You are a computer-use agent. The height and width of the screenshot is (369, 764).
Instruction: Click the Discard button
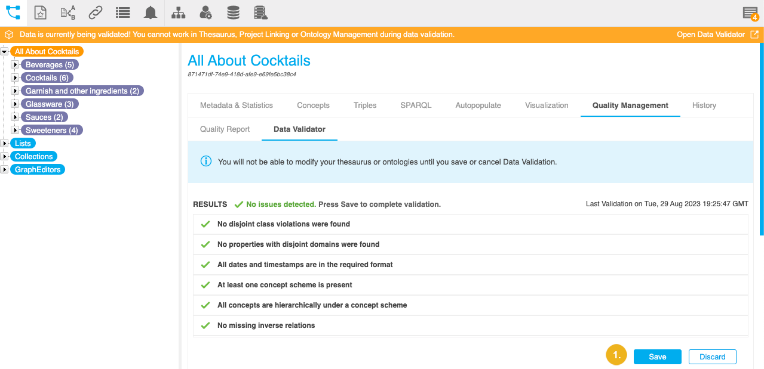tap(712, 357)
